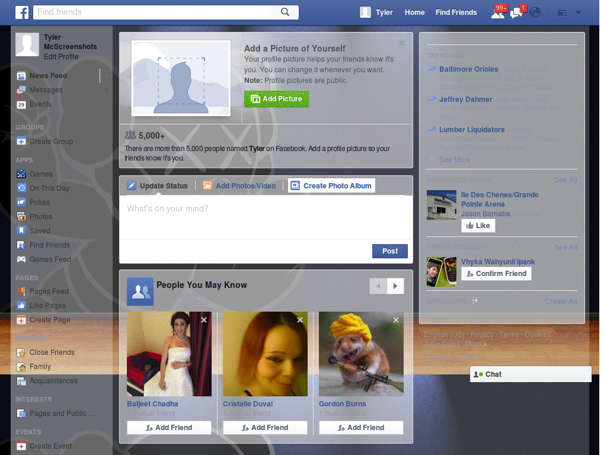Open Find Friends in left sidebar
The height and width of the screenshot is (455, 607).
coord(50,245)
